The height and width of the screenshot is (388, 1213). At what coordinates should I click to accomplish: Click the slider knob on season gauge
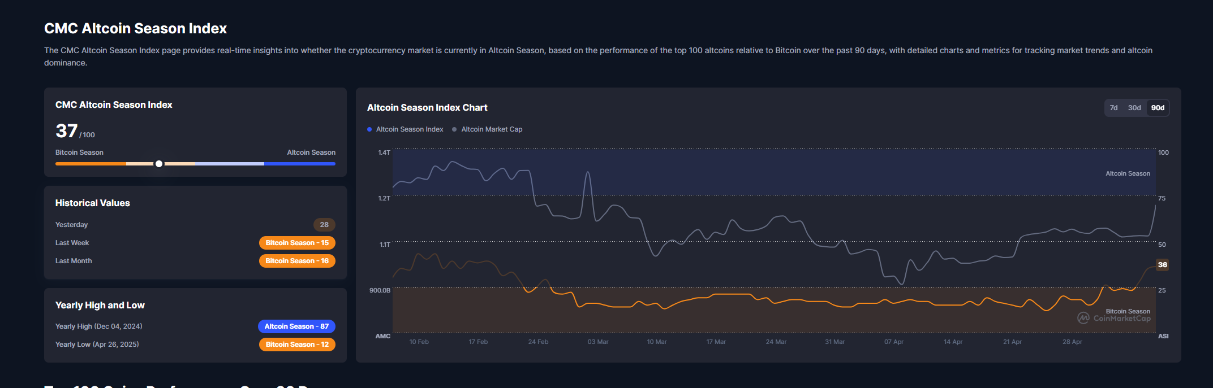(159, 164)
